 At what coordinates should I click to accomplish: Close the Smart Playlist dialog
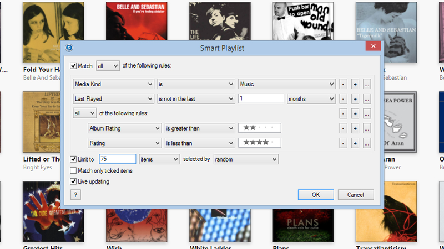tap(373, 46)
